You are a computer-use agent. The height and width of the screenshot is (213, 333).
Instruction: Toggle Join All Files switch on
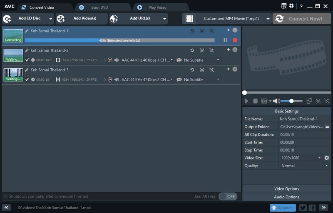(x=228, y=196)
